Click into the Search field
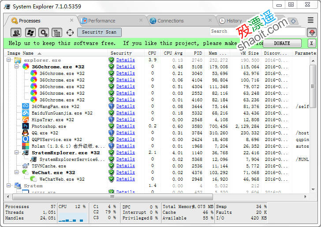Image resolution: width=321 pixels, height=227 pixels. (258, 32)
